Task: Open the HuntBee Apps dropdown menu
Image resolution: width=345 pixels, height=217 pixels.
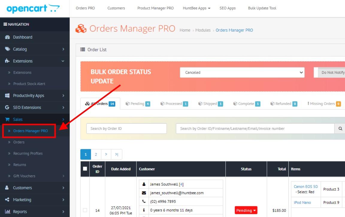Action: point(196,8)
